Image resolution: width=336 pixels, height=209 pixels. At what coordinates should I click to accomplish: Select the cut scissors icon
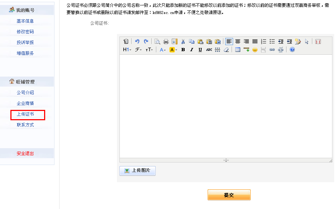pyautogui.click(x=183, y=42)
